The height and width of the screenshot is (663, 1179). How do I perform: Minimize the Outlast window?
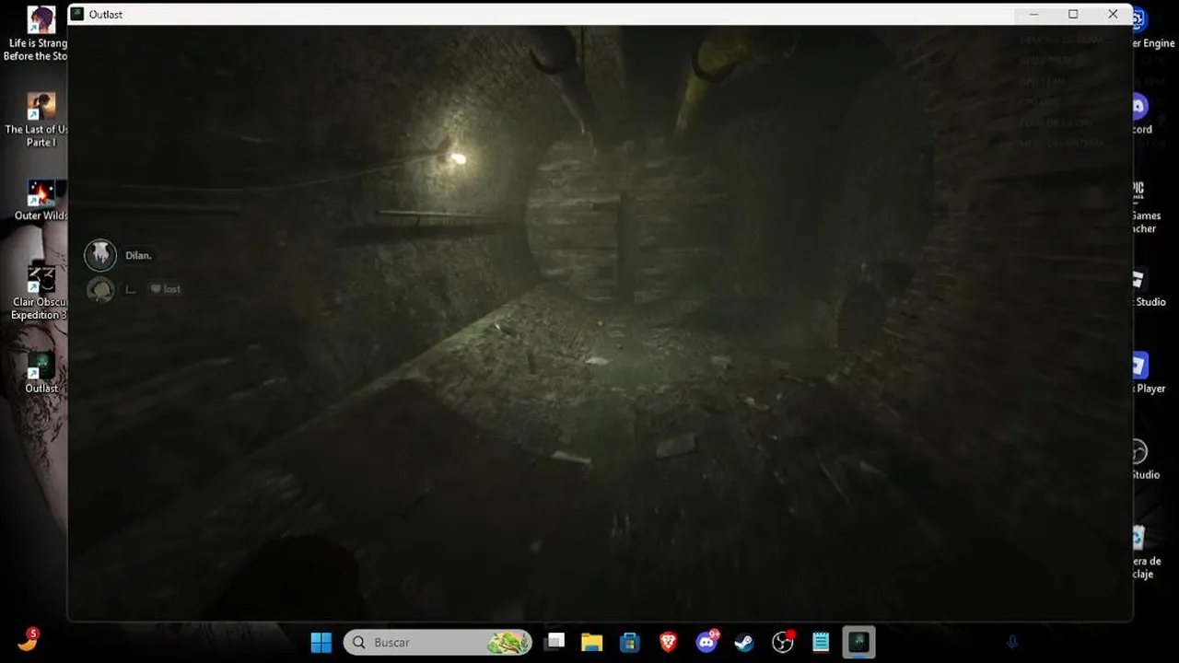point(1033,14)
